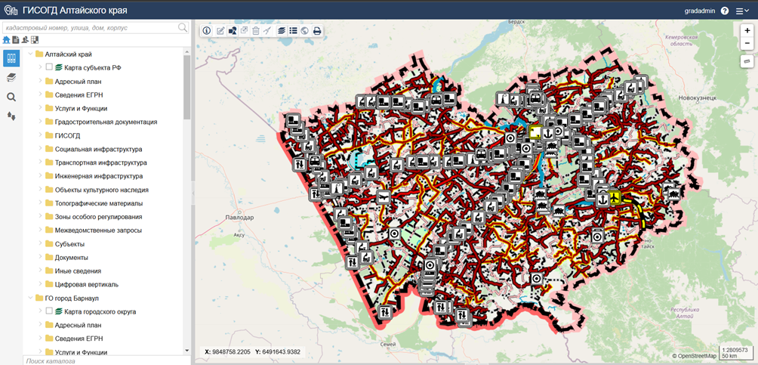
Task: Click the blue home icon under search box
Action: 6,40
